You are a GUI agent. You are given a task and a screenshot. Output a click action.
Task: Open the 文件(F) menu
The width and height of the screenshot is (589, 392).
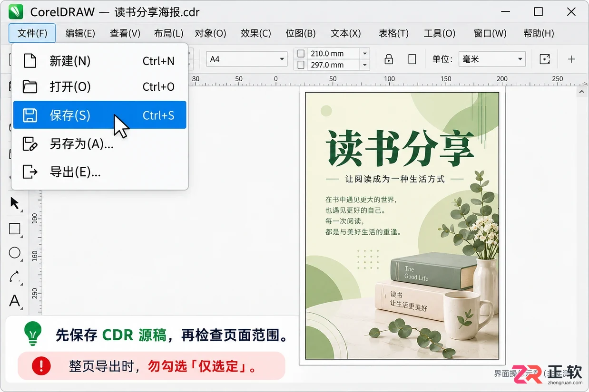[32, 33]
